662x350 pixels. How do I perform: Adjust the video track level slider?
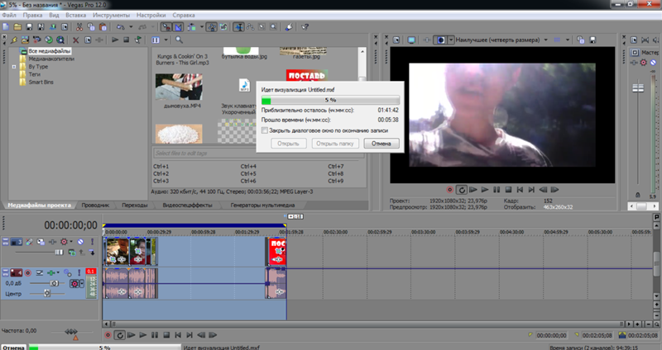point(59,253)
